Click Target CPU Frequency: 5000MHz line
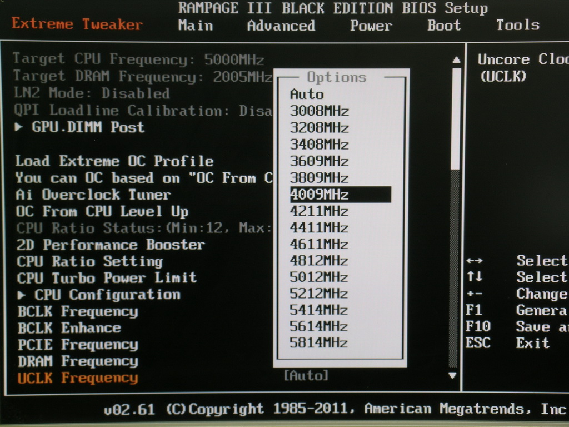 pos(138,59)
